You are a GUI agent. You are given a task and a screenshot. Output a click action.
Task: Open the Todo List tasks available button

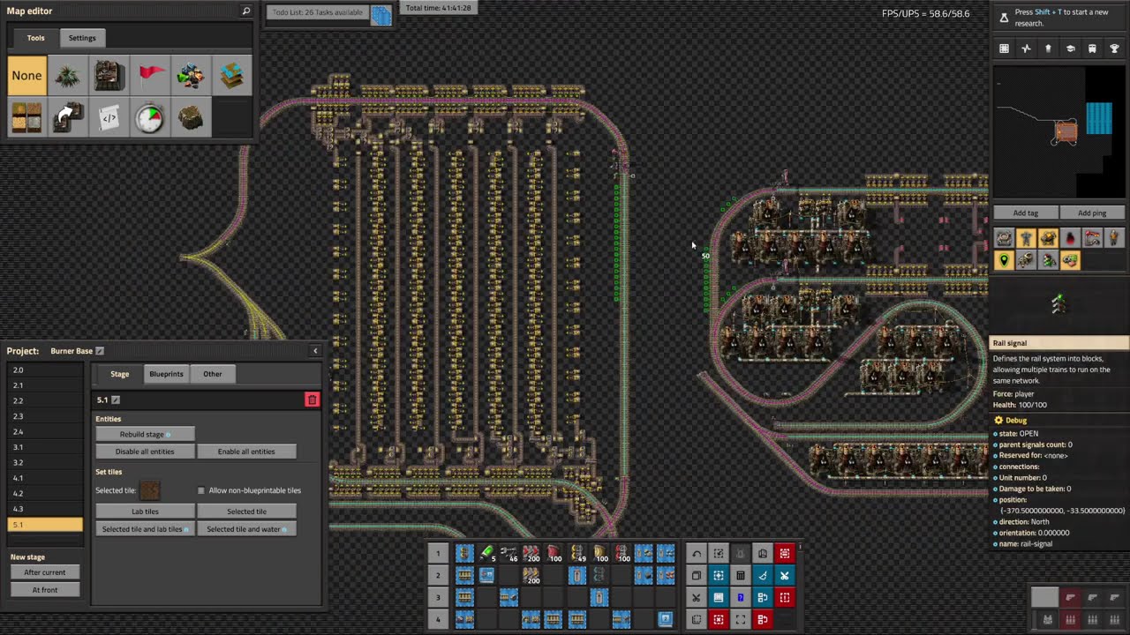(x=318, y=12)
